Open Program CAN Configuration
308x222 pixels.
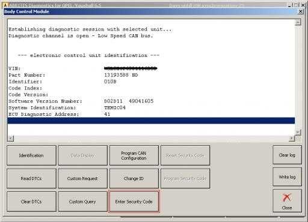[134, 155]
